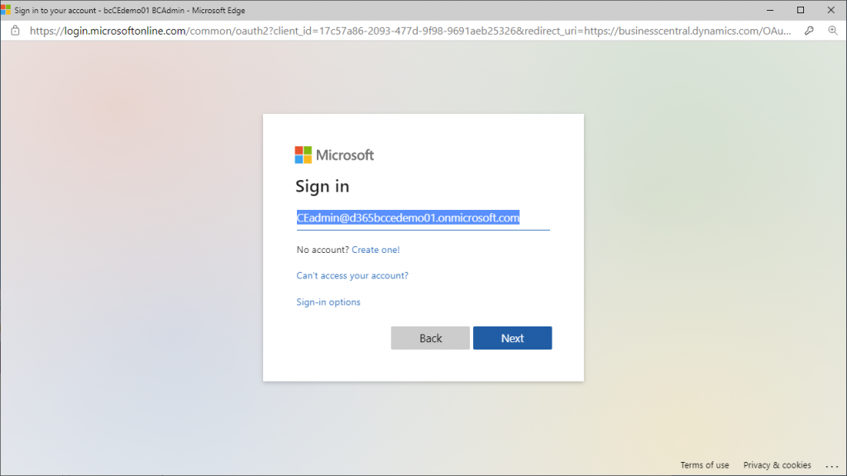Click the Edge window icon in title bar
Screen dimensions: 847x476
coord(6,10)
